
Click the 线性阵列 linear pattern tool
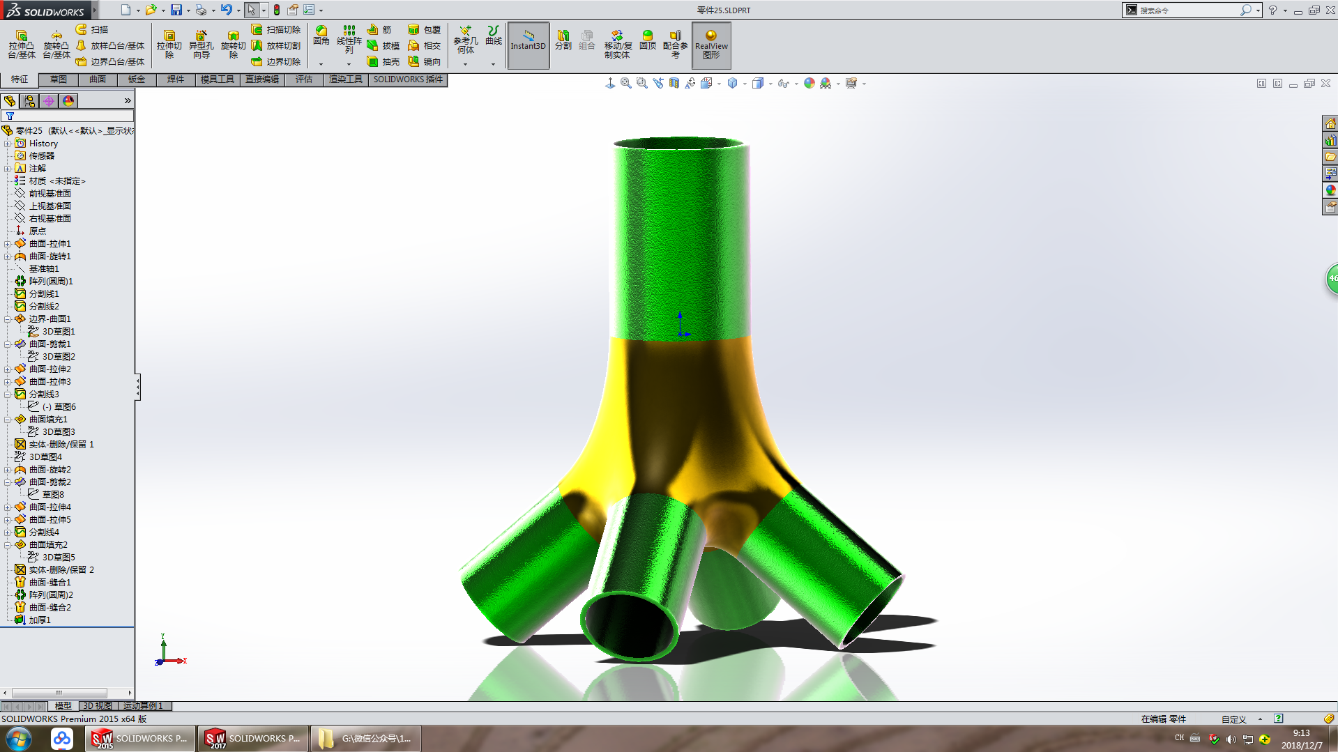coord(349,40)
